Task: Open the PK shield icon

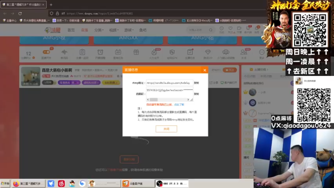Action: tap(172, 52)
